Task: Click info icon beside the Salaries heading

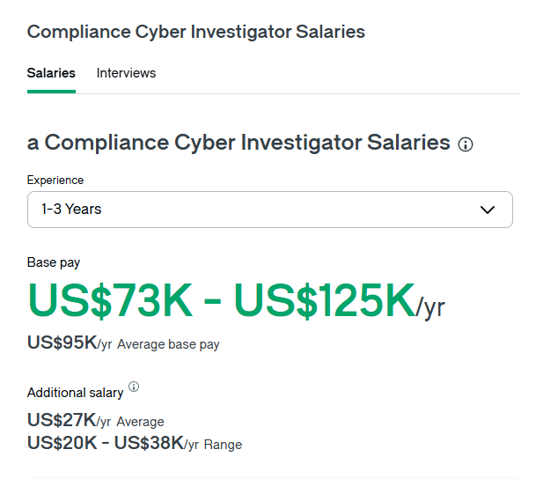Action: point(466,144)
